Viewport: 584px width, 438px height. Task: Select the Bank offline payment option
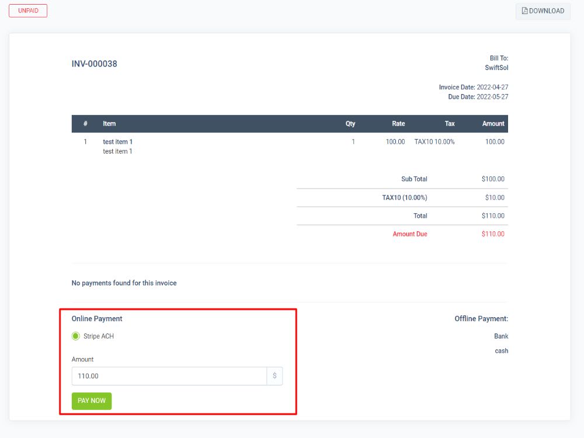pos(502,336)
